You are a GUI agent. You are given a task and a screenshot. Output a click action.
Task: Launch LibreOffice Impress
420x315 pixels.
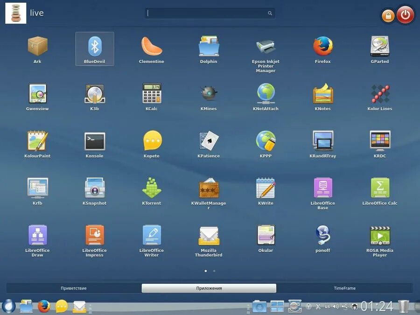coord(95,241)
